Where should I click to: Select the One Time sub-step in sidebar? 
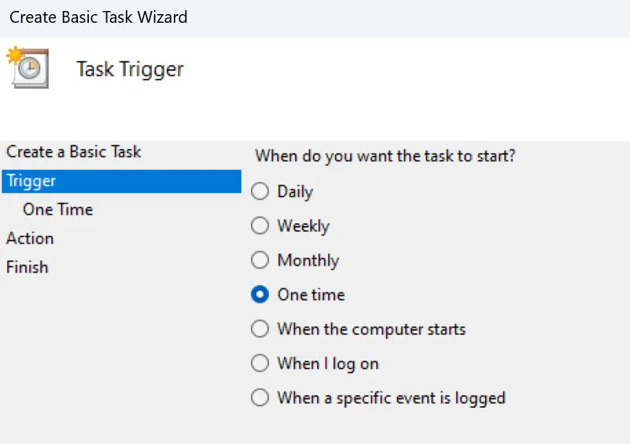[58, 210]
